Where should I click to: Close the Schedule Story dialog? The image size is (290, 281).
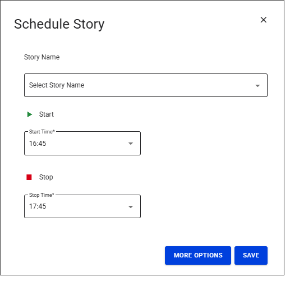pyautogui.click(x=263, y=20)
